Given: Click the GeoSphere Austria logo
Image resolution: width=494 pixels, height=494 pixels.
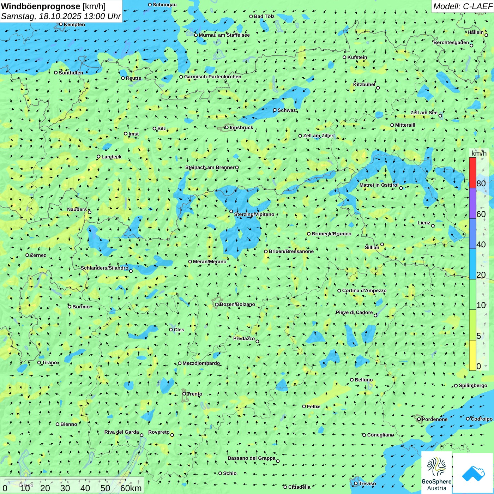Looking at the screenshot, I should (436, 473).
